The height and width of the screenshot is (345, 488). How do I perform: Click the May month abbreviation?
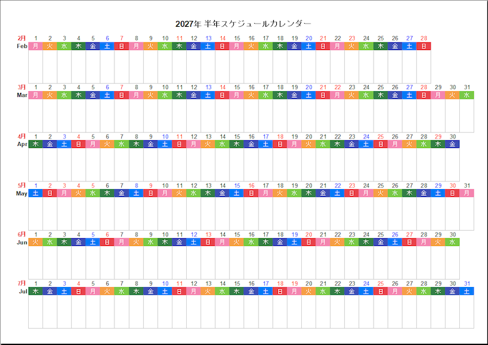22,193
